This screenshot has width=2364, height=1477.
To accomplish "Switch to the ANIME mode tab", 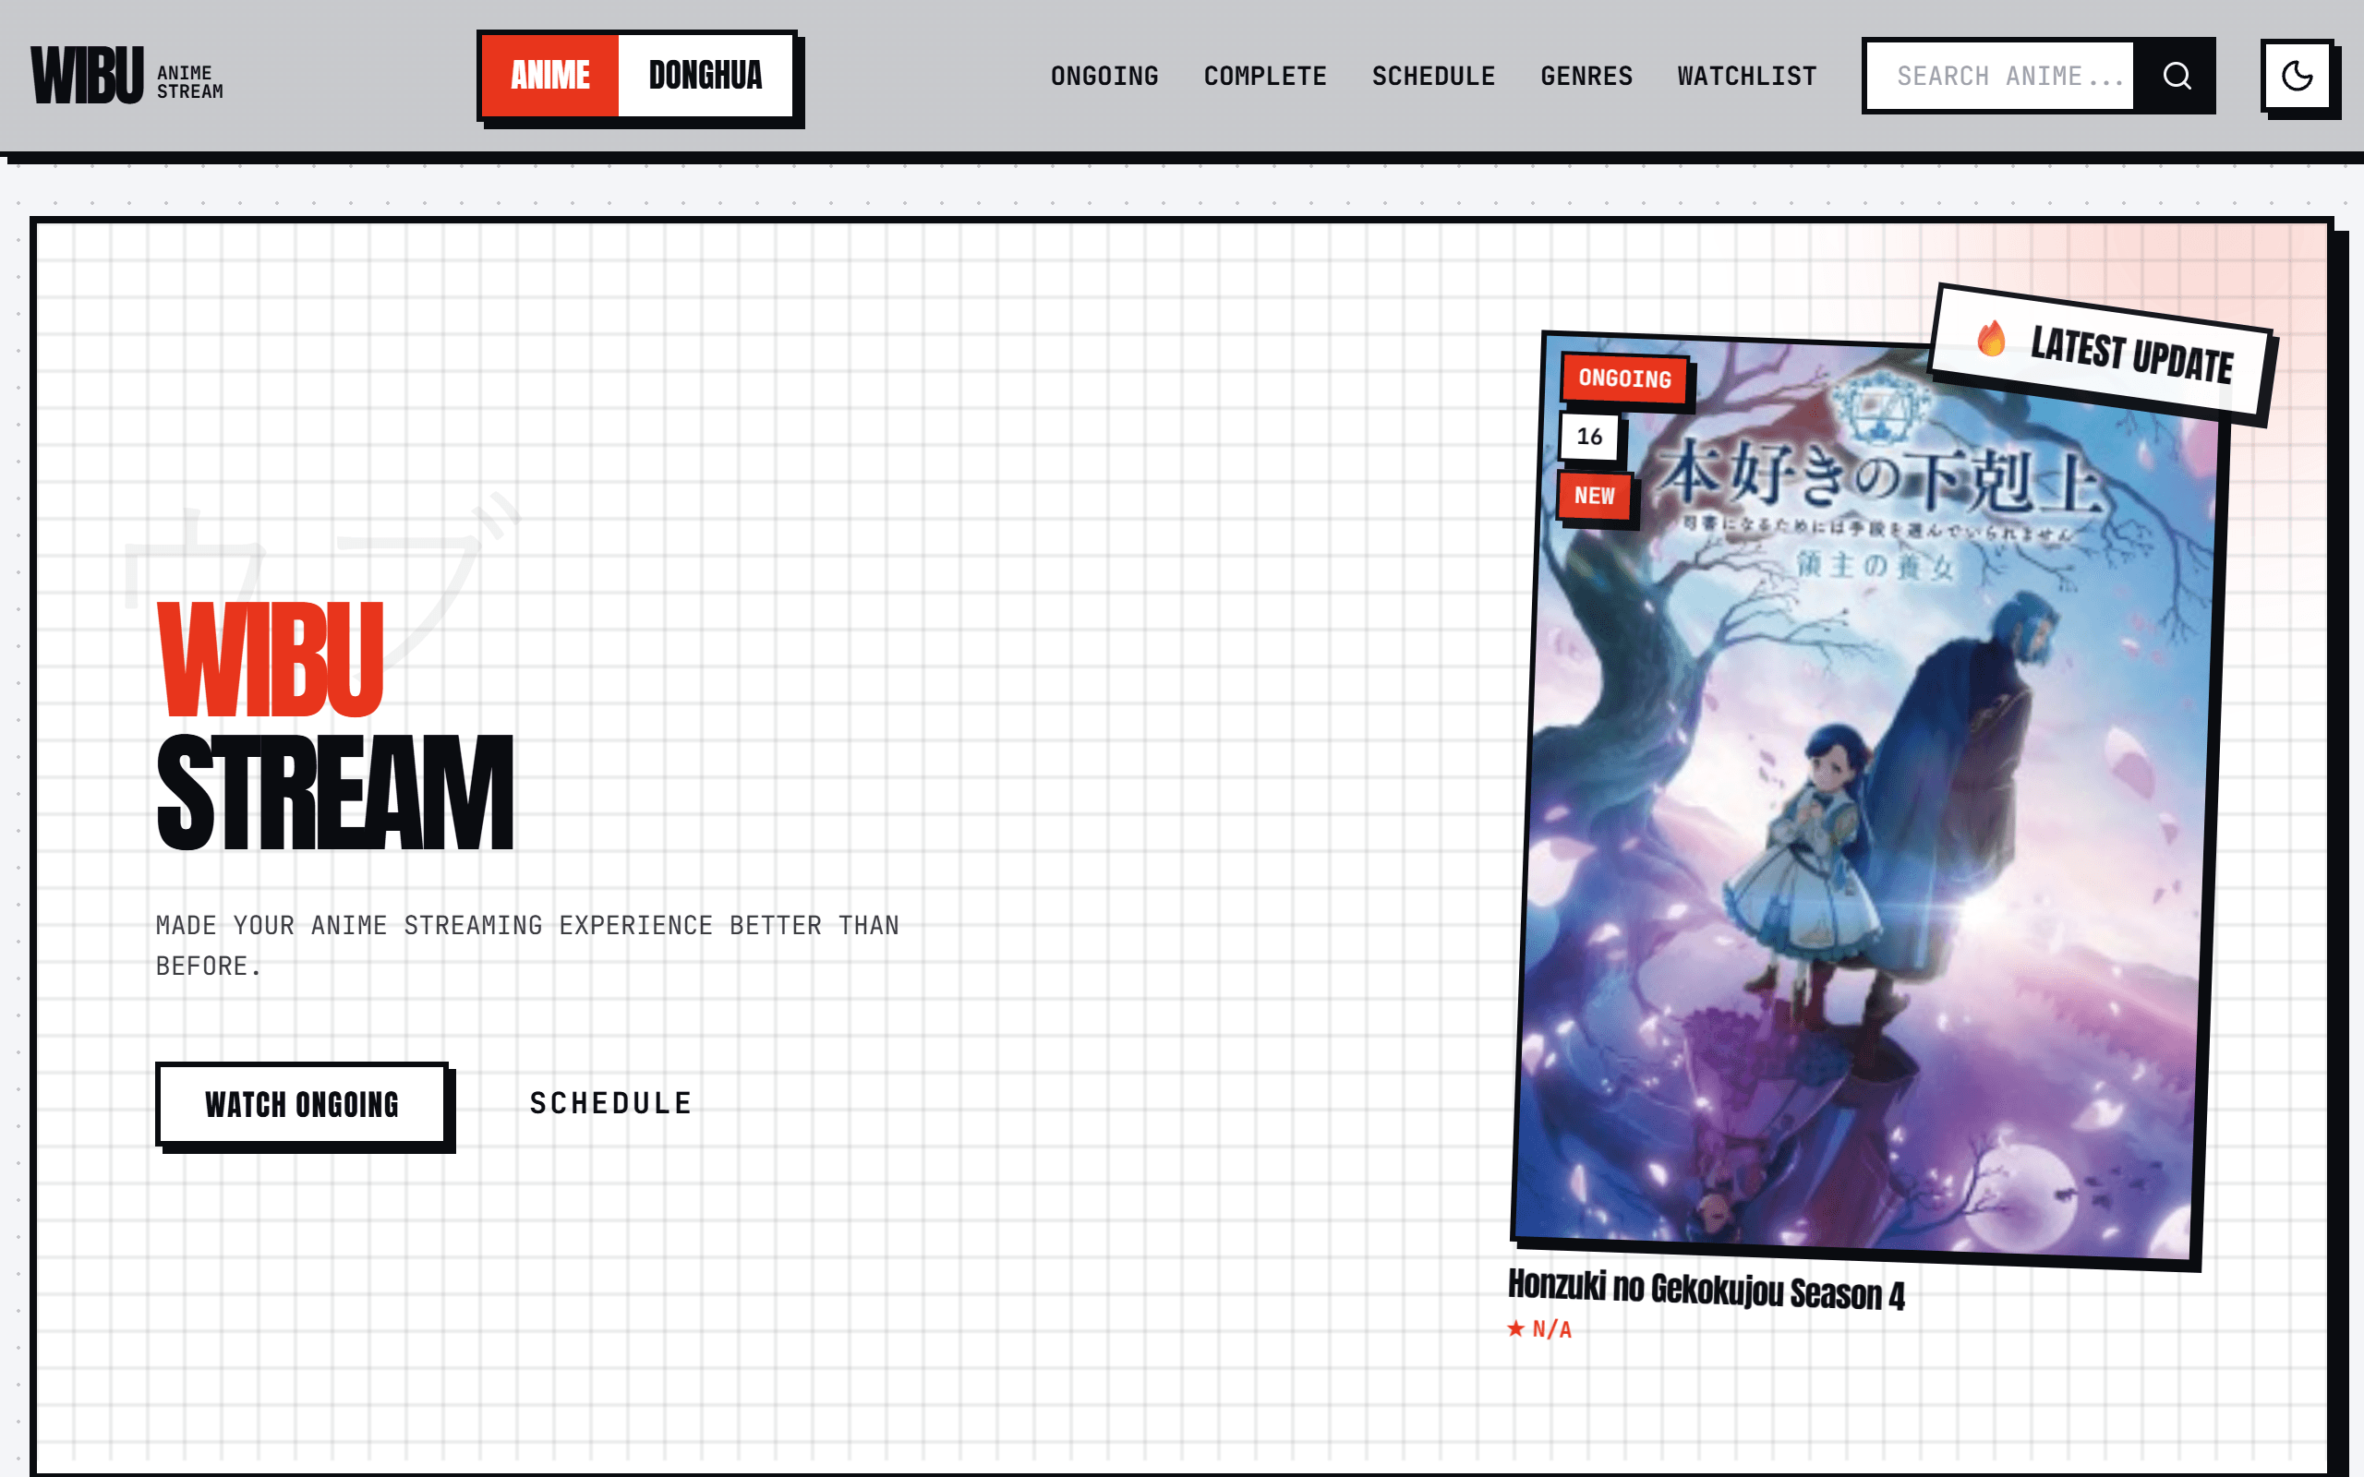I will [550, 75].
